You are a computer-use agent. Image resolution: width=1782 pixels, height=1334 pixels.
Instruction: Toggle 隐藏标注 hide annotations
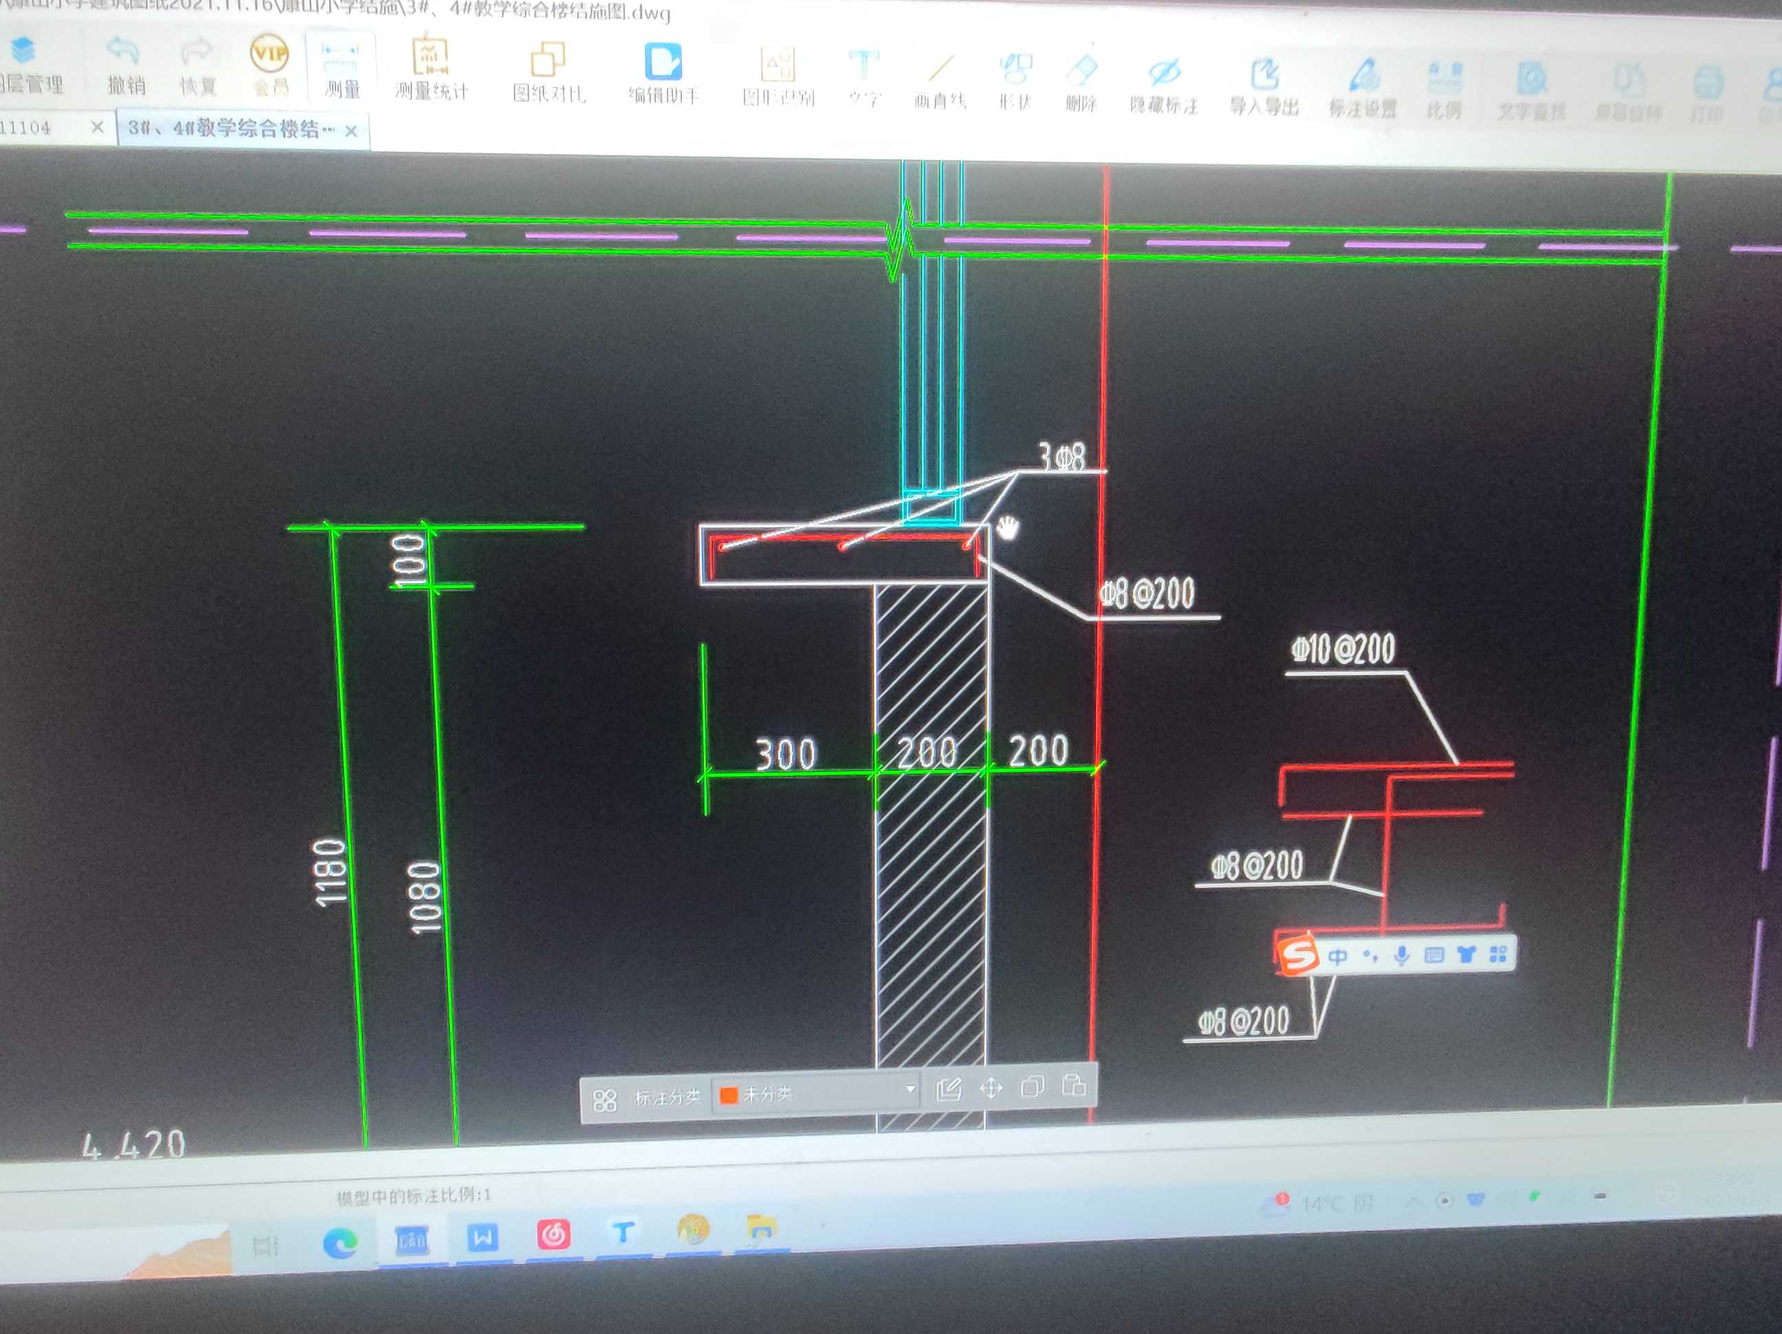(1164, 86)
